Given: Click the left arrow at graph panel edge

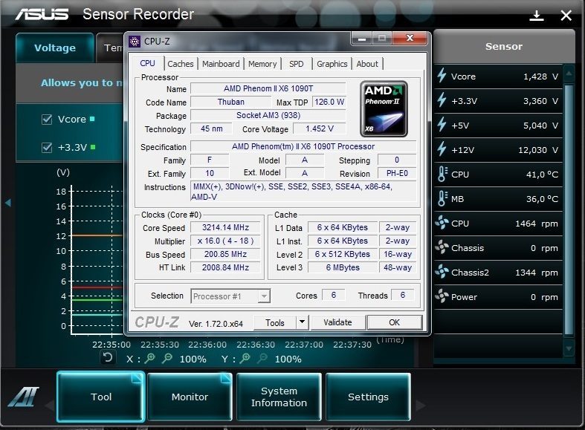Looking at the screenshot, I should pyautogui.click(x=8, y=203).
